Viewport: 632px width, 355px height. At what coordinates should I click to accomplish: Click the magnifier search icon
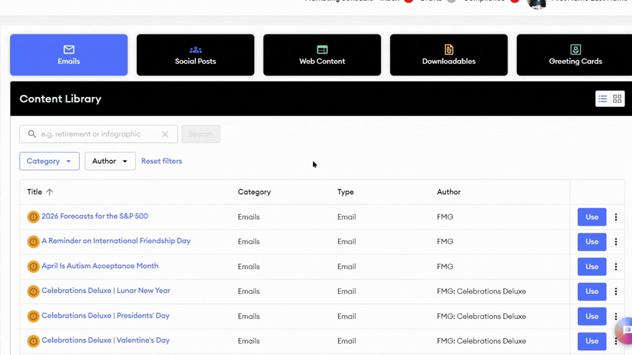click(x=32, y=134)
